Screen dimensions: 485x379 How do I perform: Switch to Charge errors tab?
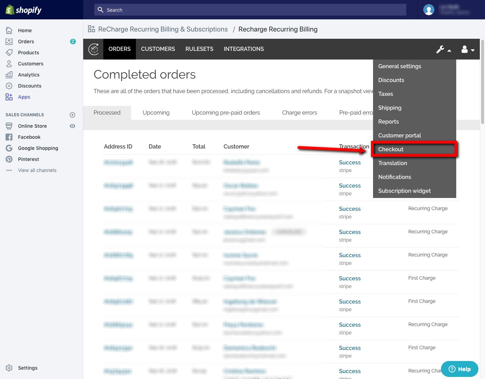pos(300,112)
